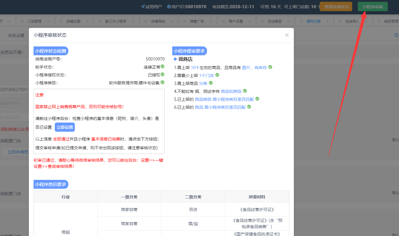Click the 小程序类目要求 section label
Image resolution: width=399 pixels, height=236 pixels.
click(51, 185)
